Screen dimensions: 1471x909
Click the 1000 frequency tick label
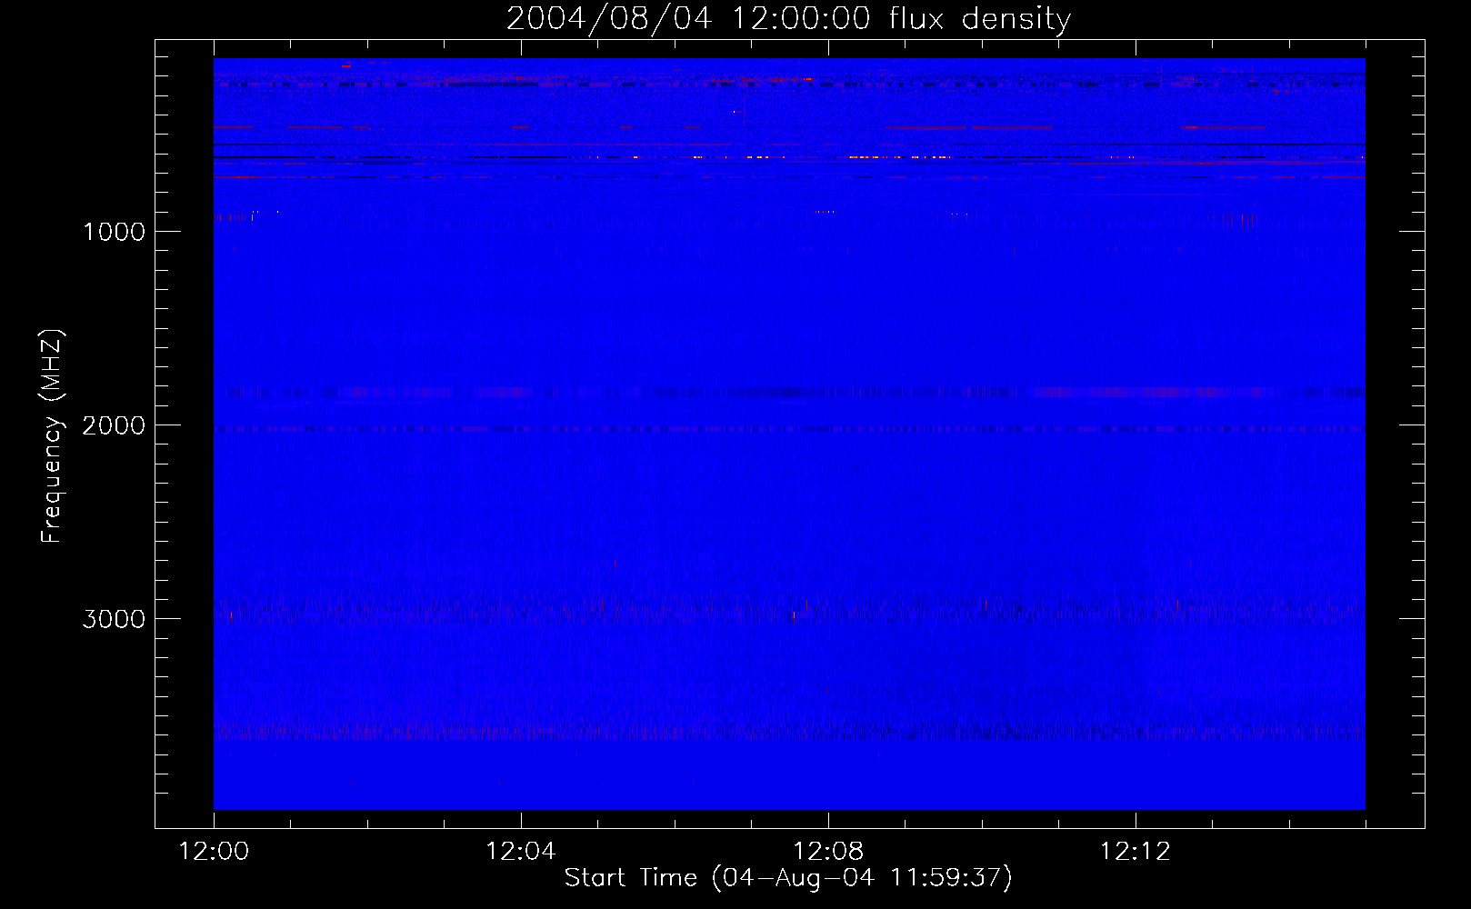(114, 232)
